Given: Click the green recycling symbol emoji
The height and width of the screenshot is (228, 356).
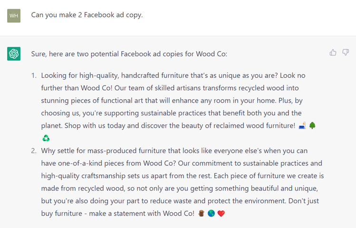Looking at the screenshot, I should [x=46, y=138].
